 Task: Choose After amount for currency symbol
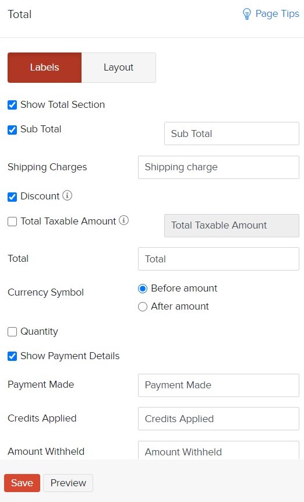(143, 307)
